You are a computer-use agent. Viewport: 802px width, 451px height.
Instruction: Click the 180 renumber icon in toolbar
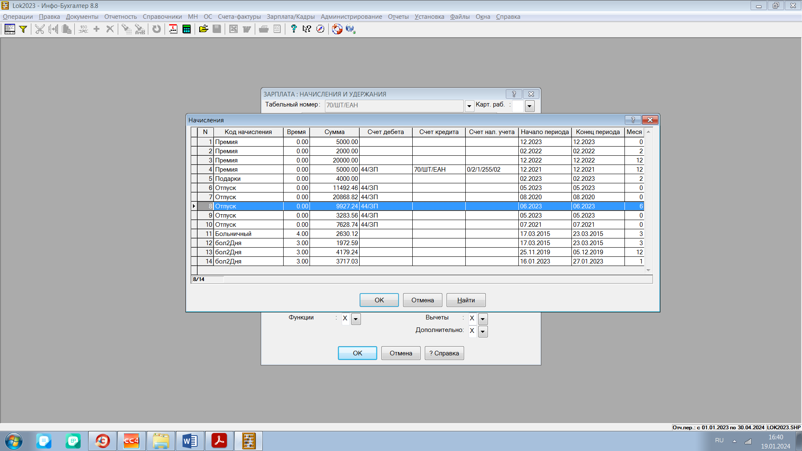[83, 29]
